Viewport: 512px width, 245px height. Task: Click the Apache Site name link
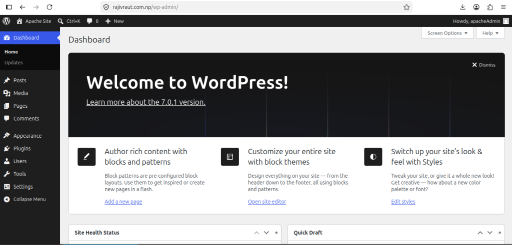point(38,21)
